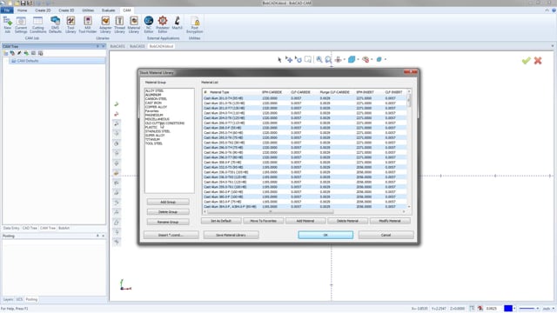Switch to the Utilities ribbon tab
The width and height of the screenshot is (557, 313).
(x=88, y=10)
